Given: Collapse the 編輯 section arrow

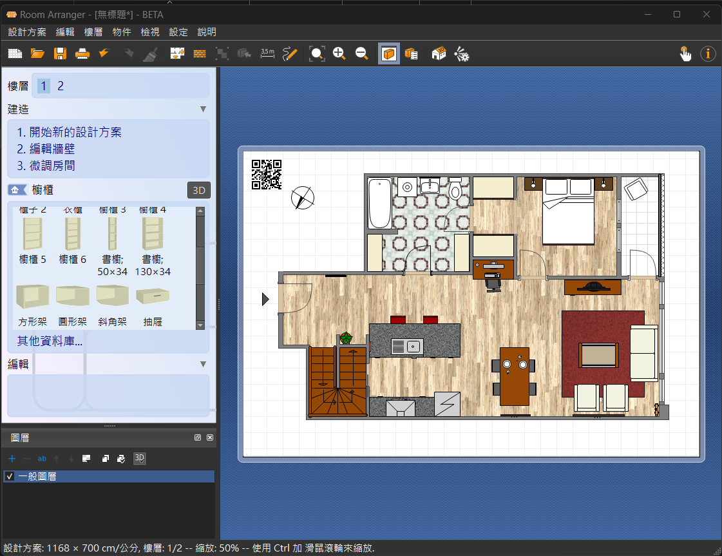Looking at the screenshot, I should click(203, 364).
